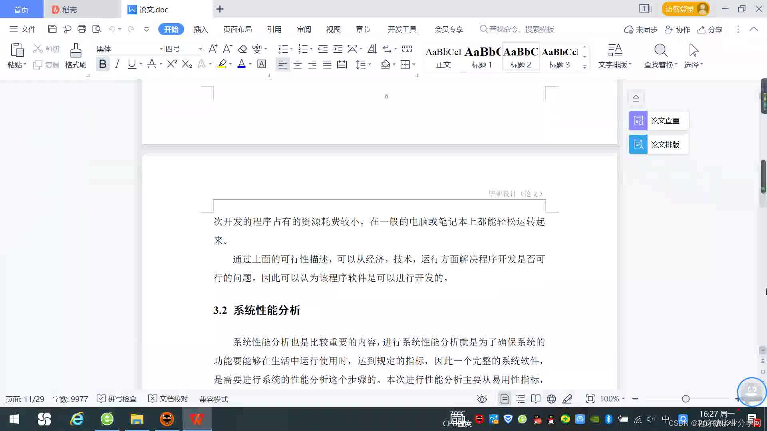Open the 页面布局 (Page Layout) tab
The width and height of the screenshot is (767, 431).
(x=237, y=29)
